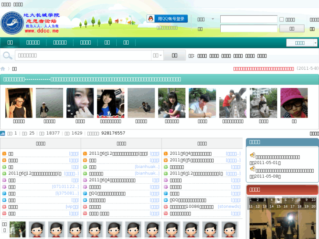Click the group number 928176557
319x239 pixels.
tap(113, 133)
